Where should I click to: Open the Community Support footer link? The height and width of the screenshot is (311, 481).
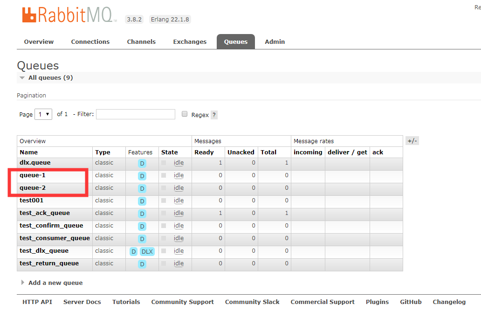[x=183, y=302]
